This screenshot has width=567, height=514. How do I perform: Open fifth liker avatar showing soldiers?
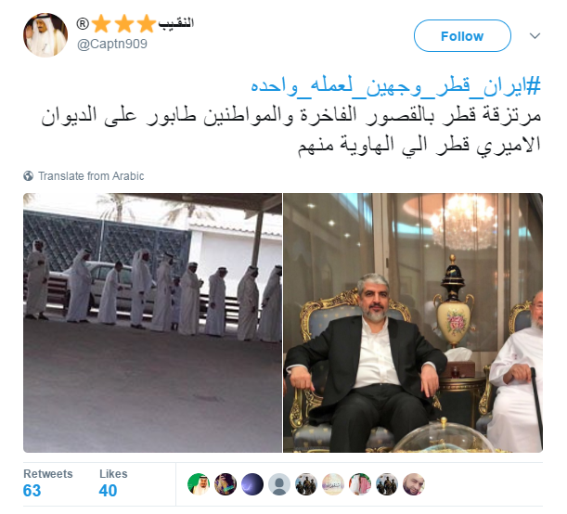(x=306, y=484)
